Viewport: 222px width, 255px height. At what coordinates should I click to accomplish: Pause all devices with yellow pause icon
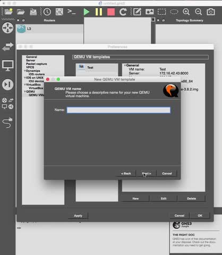99,12
